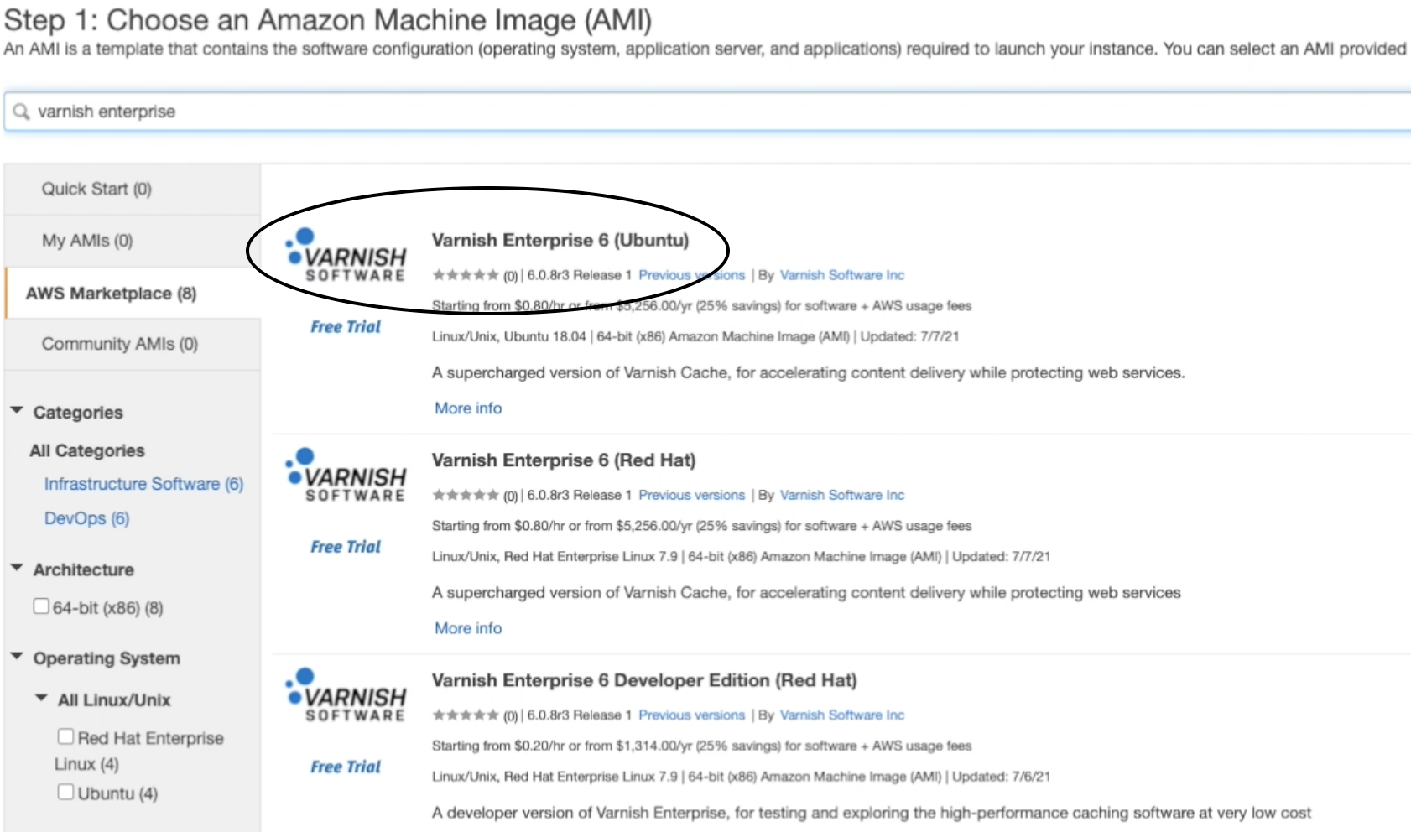Open the Quick Start (0) tab
The height and width of the screenshot is (832, 1411).
(133, 189)
